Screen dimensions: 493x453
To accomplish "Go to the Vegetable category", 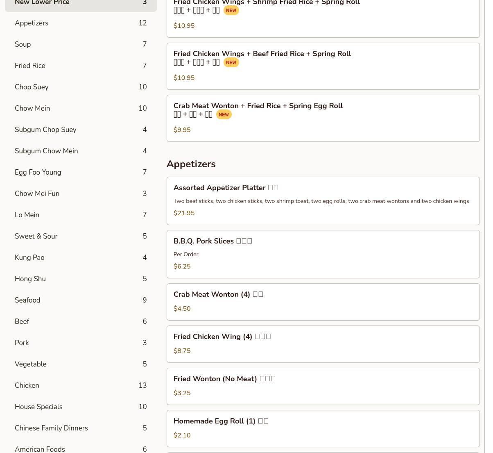I will (x=81, y=364).
